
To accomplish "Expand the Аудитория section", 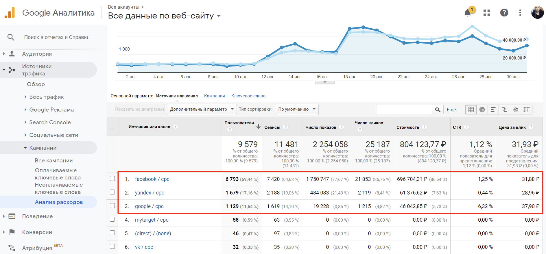I will click(x=4, y=54).
